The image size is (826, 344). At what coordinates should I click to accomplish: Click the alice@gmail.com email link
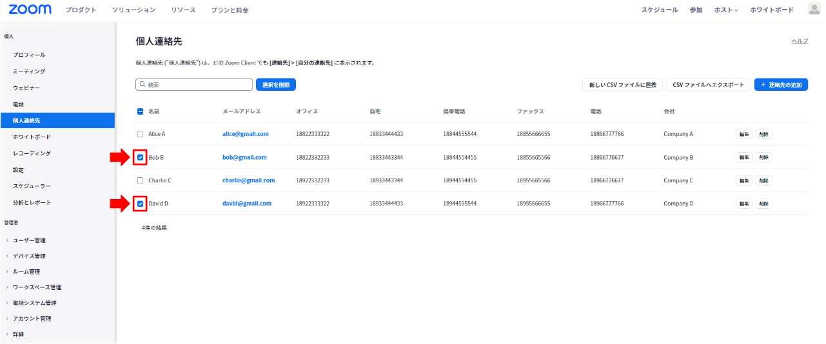coord(246,134)
